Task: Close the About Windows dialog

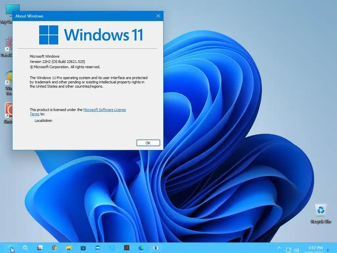Action: click(x=158, y=16)
